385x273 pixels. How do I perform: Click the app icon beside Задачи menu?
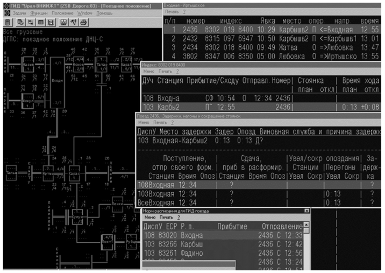7,12
